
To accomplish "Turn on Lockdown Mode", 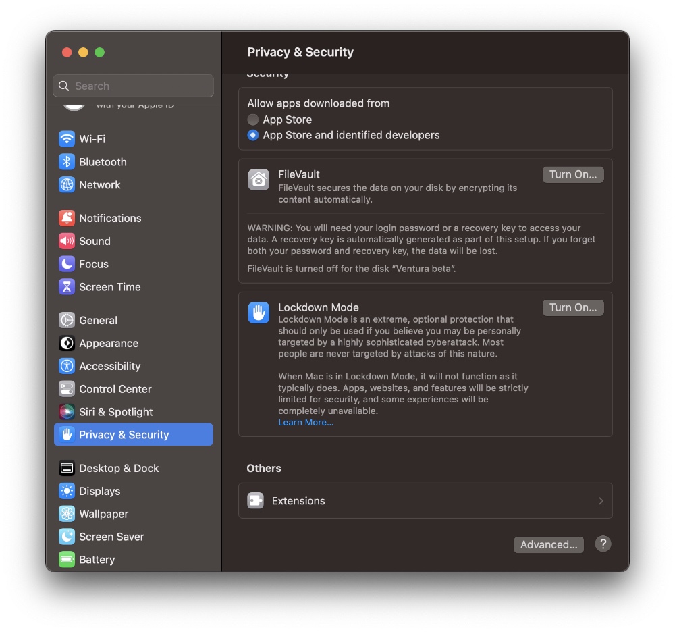I will (x=572, y=307).
